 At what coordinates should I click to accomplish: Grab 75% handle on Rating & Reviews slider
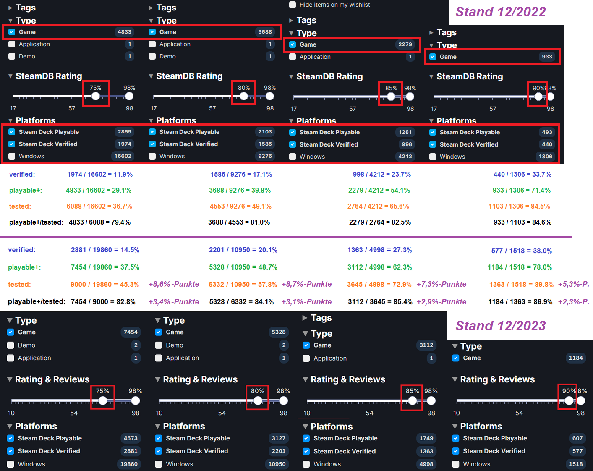pyautogui.click(x=103, y=401)
